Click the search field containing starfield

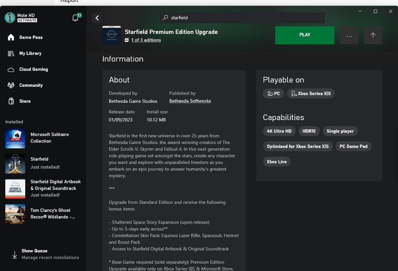click(x=242, y=18)
